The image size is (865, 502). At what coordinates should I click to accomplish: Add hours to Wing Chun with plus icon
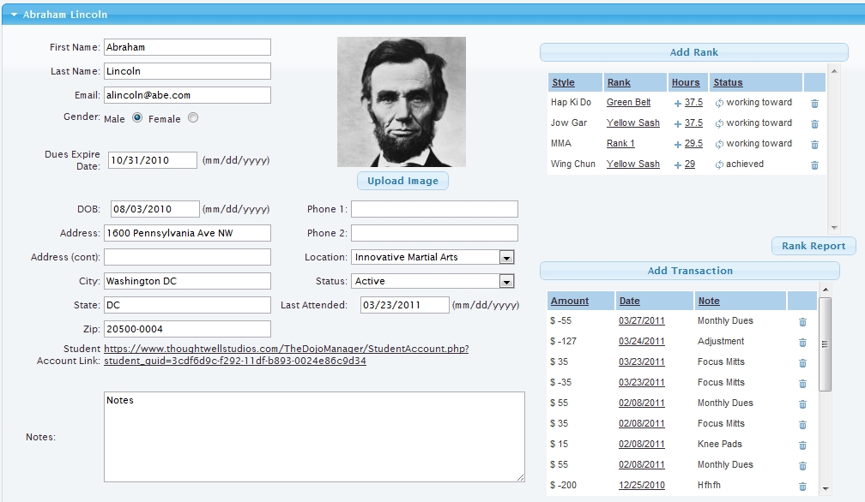point(677,165)
